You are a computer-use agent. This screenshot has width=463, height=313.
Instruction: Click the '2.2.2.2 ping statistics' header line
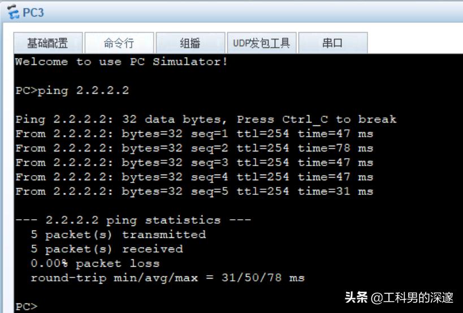tap(133, 220)
